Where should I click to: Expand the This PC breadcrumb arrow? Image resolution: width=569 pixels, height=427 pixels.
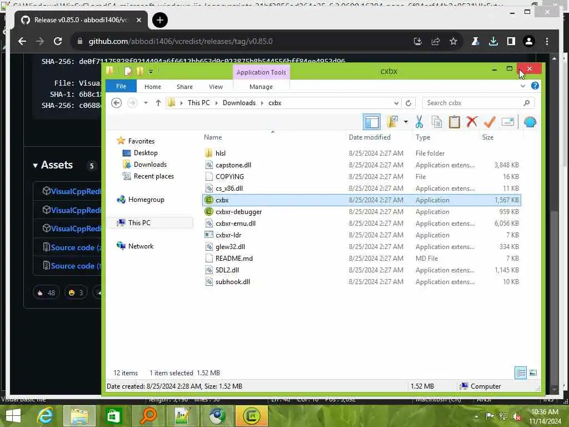(x=216, y=103)
